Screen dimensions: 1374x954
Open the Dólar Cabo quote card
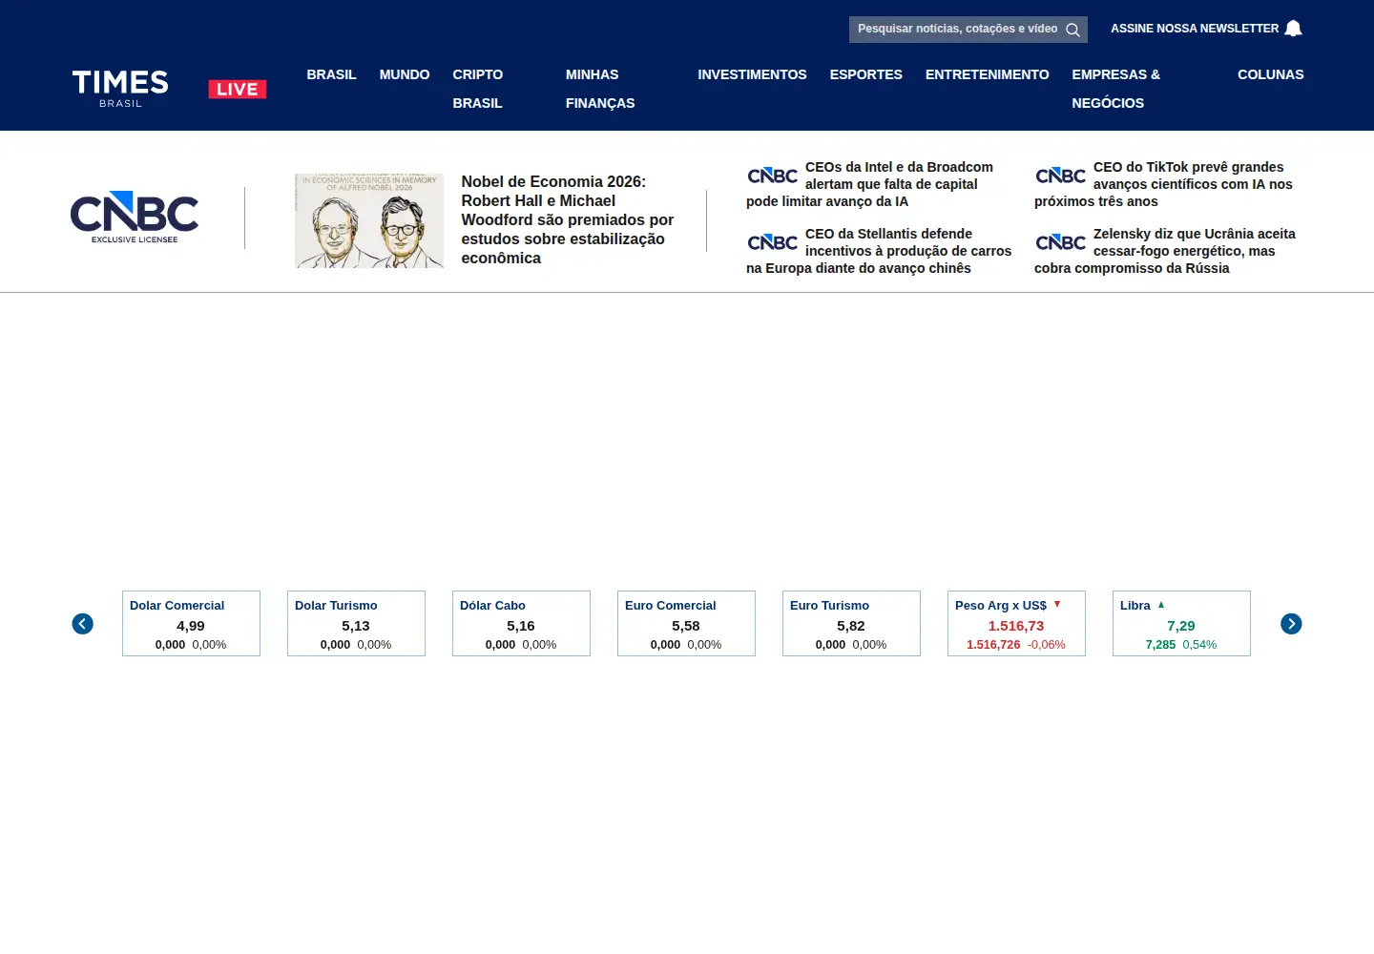(521, 624)
